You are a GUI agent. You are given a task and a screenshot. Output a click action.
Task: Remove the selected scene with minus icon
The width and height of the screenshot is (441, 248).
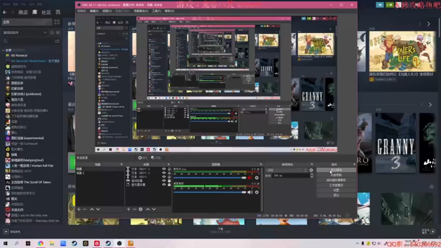click(85, 209)
